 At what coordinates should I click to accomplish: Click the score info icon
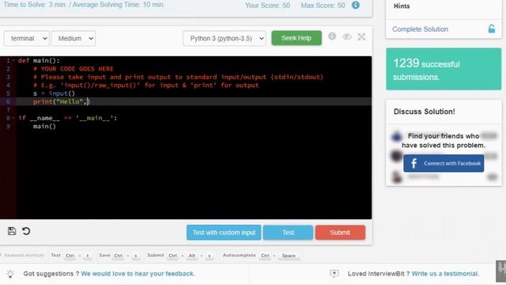coord(356,6)
